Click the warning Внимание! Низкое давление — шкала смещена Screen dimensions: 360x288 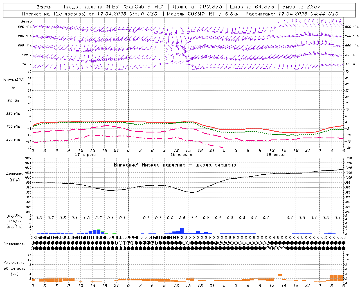(175, 165)
